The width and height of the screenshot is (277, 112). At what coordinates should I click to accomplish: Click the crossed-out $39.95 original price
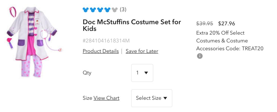click(204, 24)
